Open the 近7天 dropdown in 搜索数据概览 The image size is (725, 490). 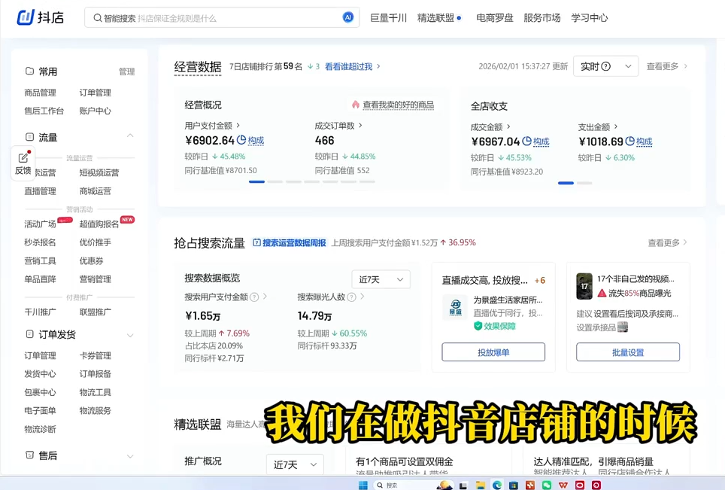(381, 279)
